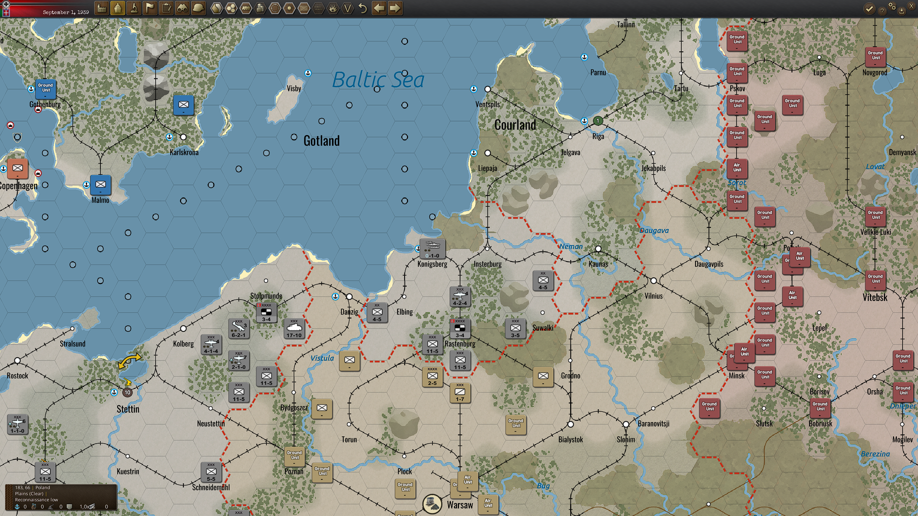Toggle the railway locomotive overlay
Viewport: 918px width, 516px height.
coord(246,8)
